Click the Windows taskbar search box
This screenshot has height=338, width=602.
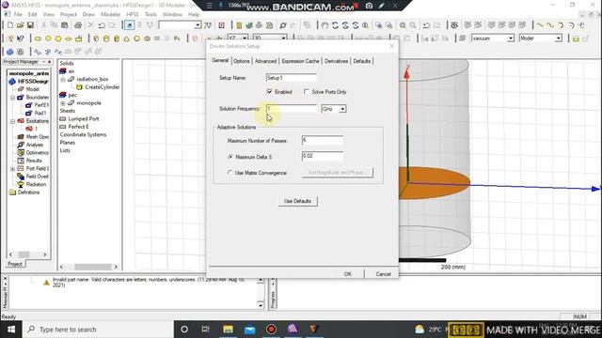point(98,330)
